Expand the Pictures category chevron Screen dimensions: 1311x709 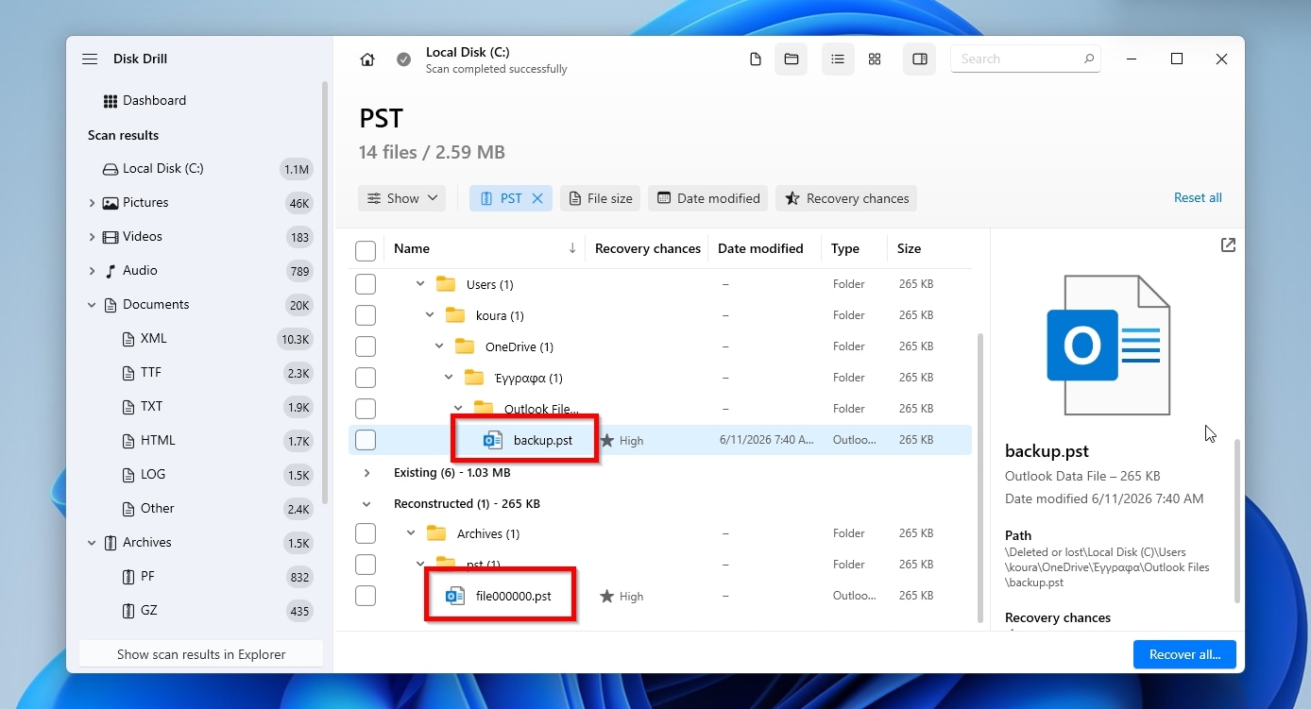(x=92, y=203)
